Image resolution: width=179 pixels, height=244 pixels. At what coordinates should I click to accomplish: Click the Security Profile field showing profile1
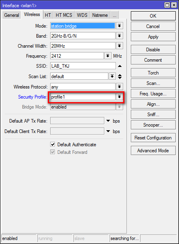83,97
